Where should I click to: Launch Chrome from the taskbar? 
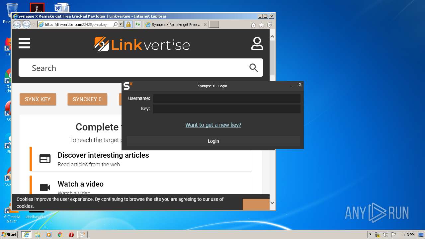60,235
